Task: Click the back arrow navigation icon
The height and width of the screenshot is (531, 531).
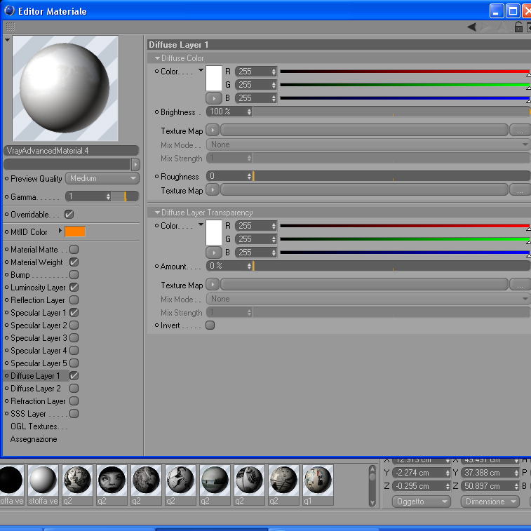Action: [472, 27]
